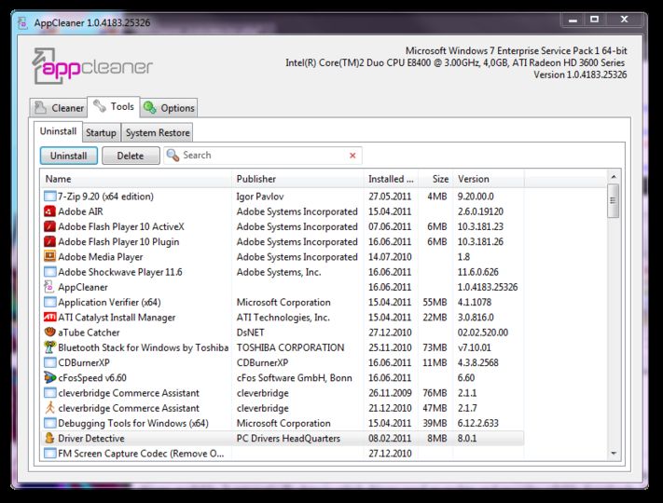Select the Uninstall sub-tab
The height and width of the screenshot is (503, 663).
[58, 131]
